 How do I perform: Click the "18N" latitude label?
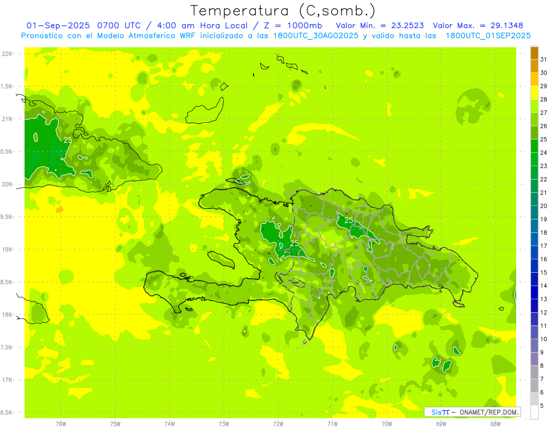point(7,314)
